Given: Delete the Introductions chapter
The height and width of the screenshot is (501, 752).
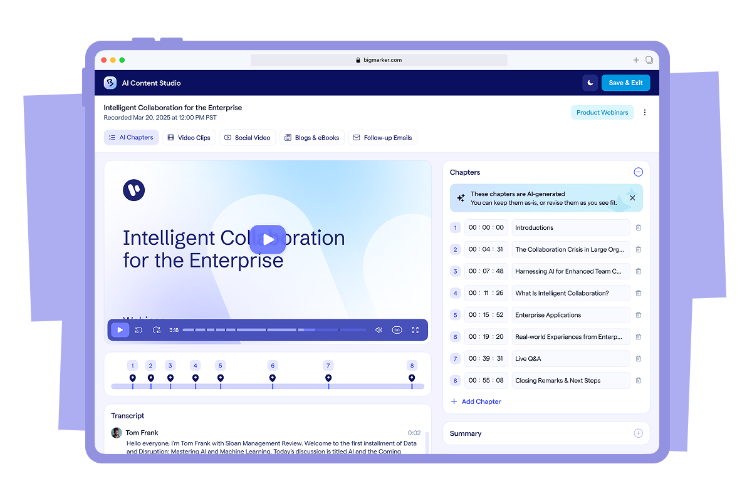Looking at the screenshot, I should click(638, 228).
